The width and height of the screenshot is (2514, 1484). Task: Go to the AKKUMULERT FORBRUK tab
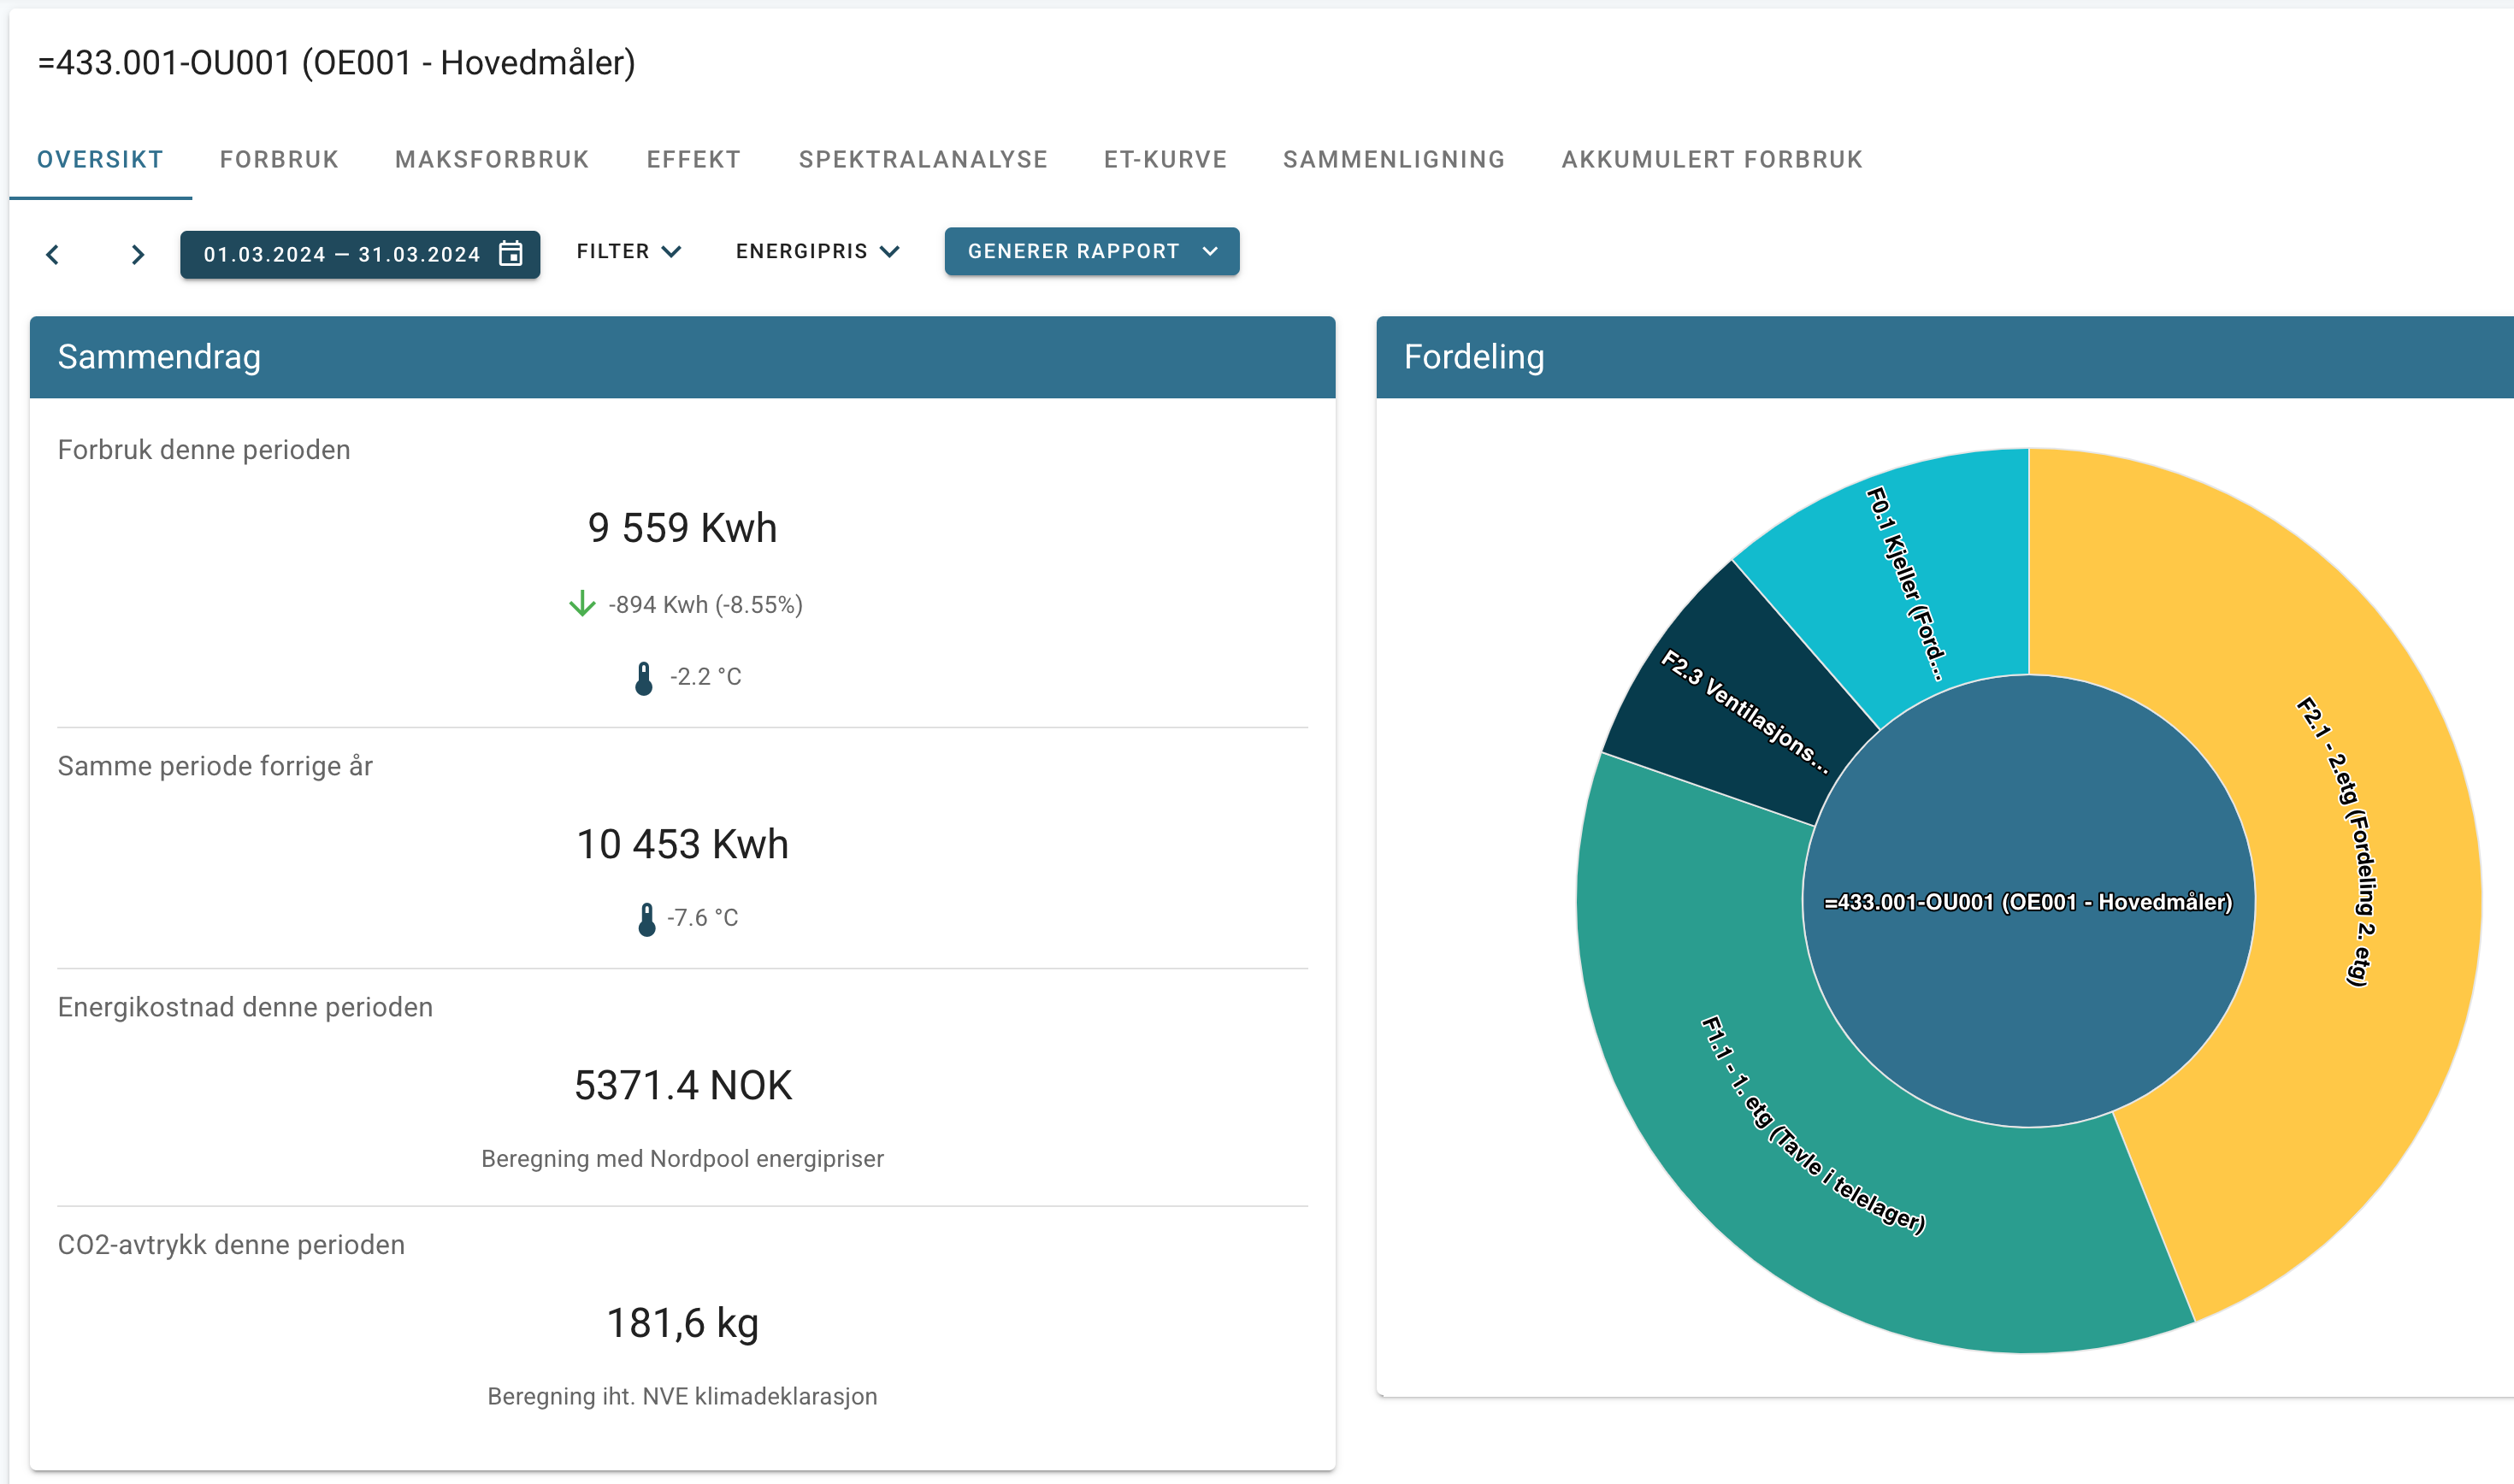pyautogui.click(x=1712, y=159)
